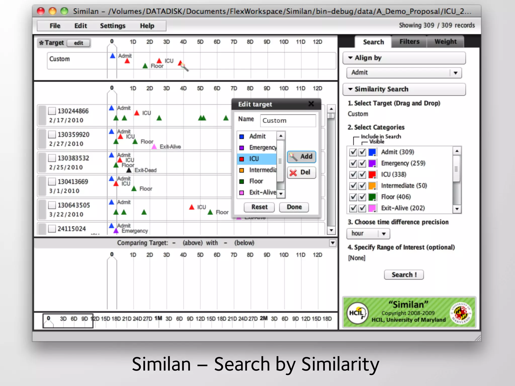Click the Add button with wand icon
515x386 pixels.
click(301, 157)
